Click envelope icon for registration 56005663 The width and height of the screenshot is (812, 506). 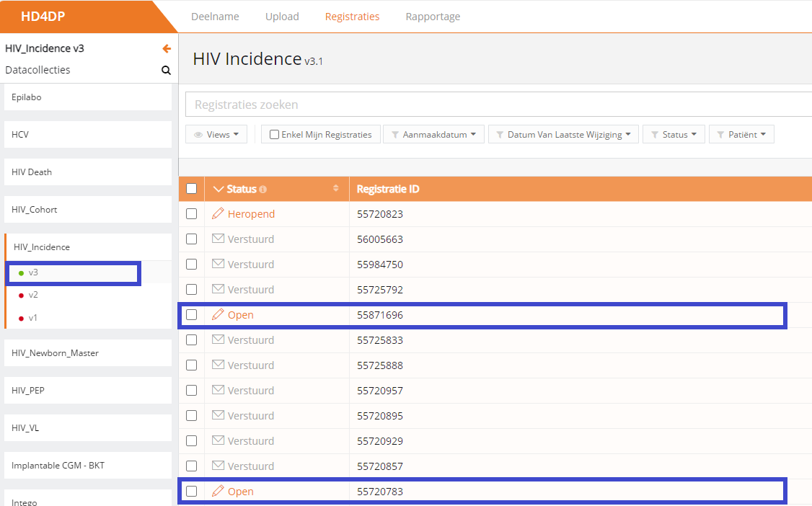tap(218, 239)
